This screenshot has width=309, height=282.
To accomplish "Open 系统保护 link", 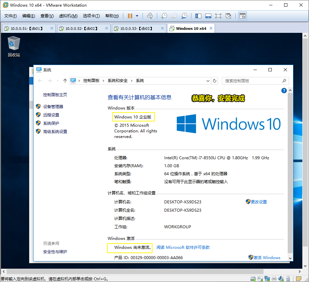I will (51, 123).
